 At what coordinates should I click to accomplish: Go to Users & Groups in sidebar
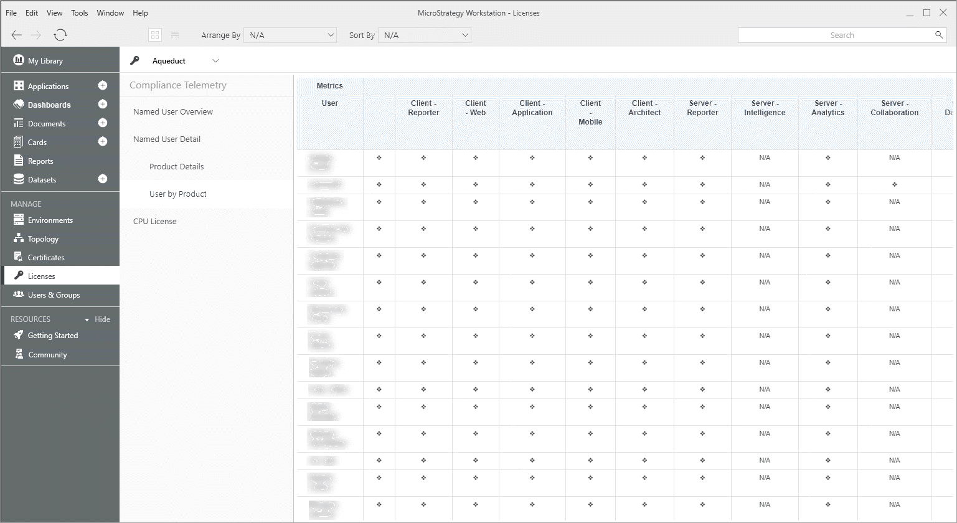[x=54, y=295]
